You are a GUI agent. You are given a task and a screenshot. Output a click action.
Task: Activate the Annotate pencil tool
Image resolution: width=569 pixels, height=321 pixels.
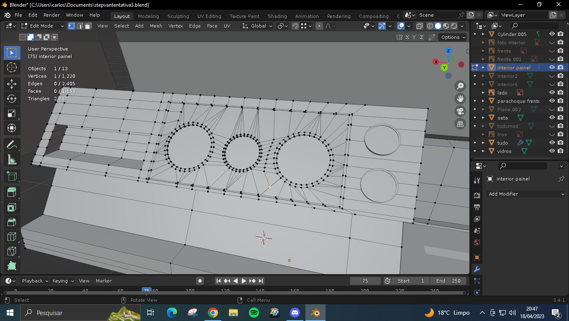[12, 145]
